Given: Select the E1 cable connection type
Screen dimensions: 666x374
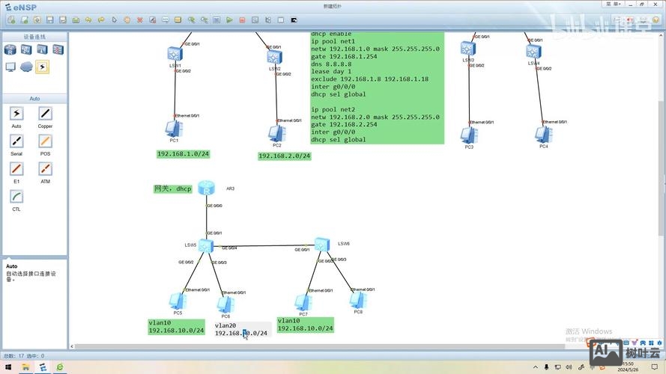Looking at the screenshot, I should (16, 169).
